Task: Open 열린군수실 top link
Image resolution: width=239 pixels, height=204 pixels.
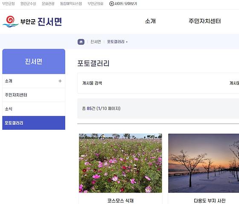Action: click(x=28, y=4)
